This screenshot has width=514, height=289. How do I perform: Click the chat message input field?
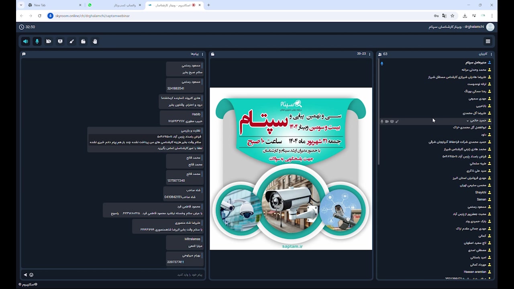(x=120, y=275)
